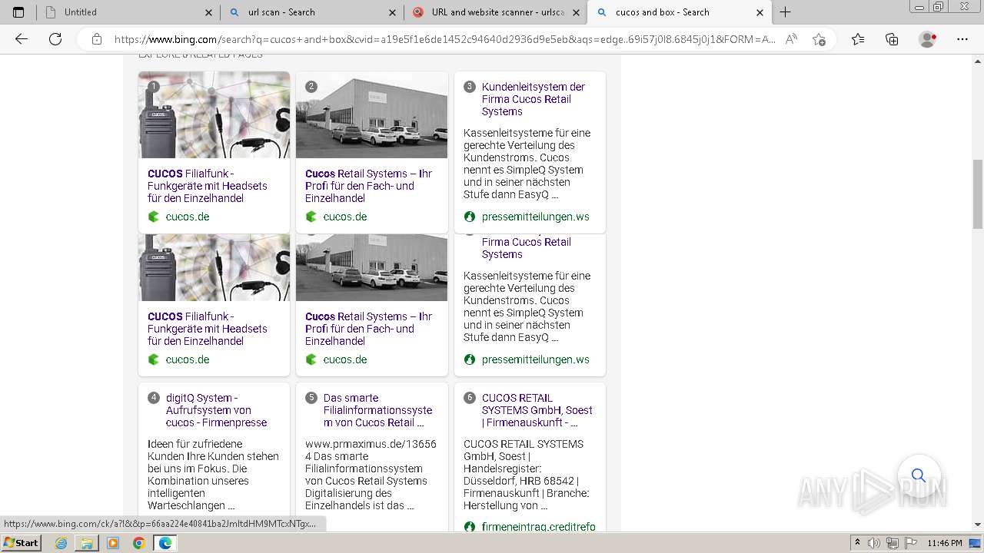Click Action Center flag tray icon

910,543
